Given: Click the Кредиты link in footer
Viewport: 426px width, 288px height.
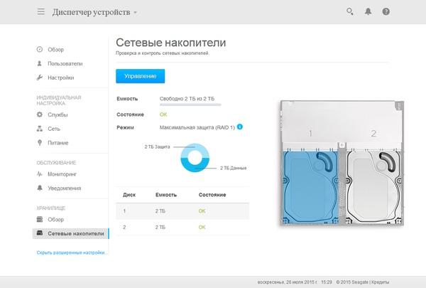Looking at the screenshot, I should click(x=380, y=282).
